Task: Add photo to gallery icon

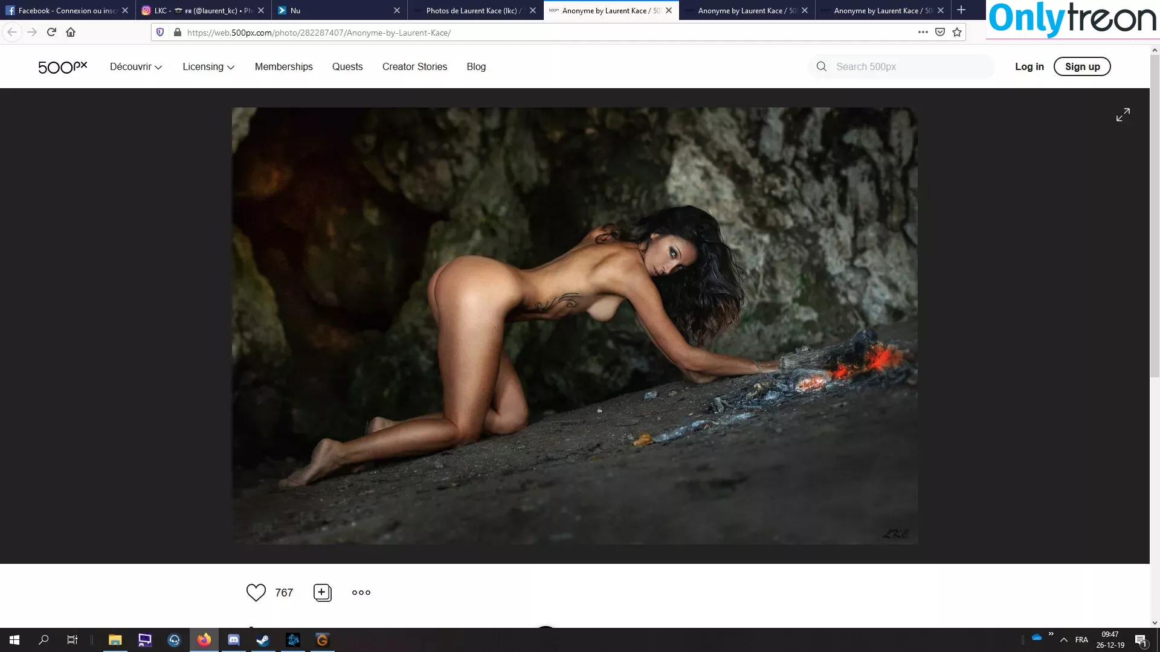Action: pos(323,592)
